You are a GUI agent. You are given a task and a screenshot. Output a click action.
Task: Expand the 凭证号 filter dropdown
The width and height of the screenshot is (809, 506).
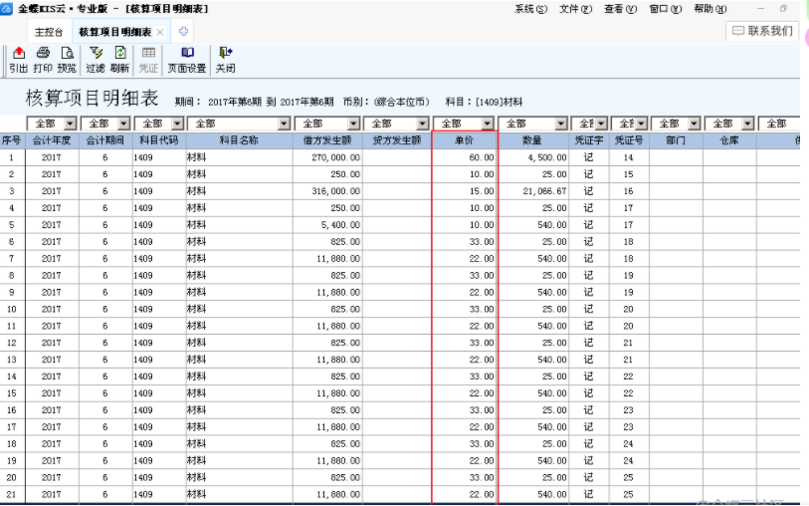(641, 124)
